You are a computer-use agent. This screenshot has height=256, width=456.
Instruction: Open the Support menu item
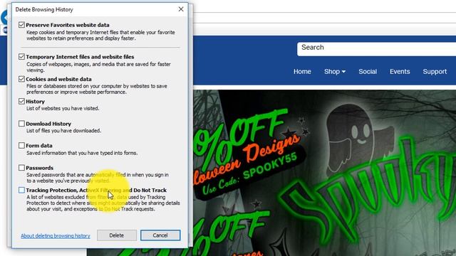[x=435, y=72]
